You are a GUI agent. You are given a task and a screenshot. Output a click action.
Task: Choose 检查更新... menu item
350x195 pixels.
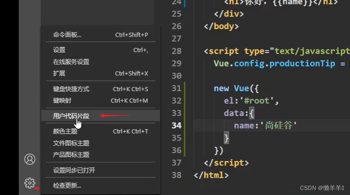coord(100,185)
